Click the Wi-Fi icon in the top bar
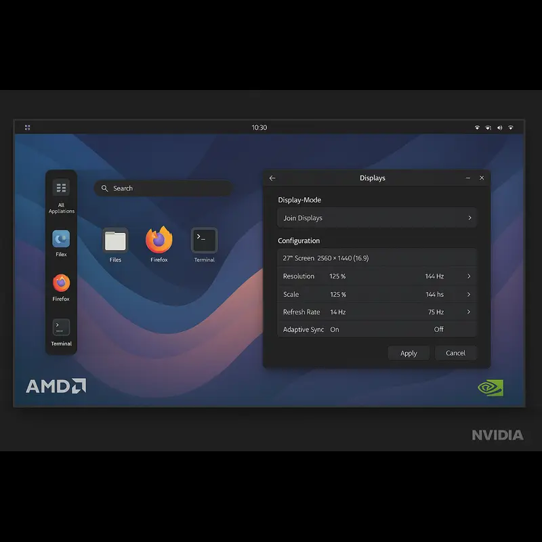This screenshot has width=542, height=542. pos(478,127)
